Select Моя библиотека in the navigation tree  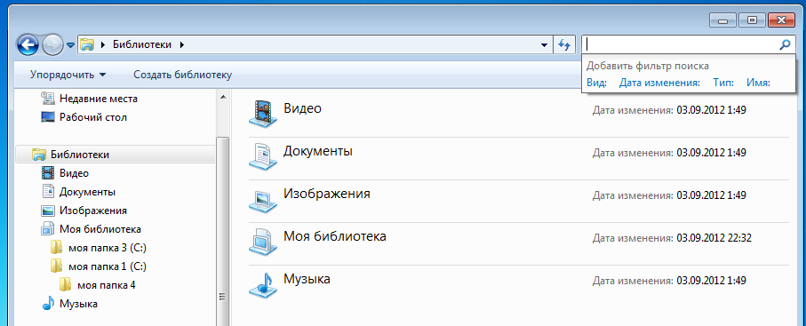[100, 229]
